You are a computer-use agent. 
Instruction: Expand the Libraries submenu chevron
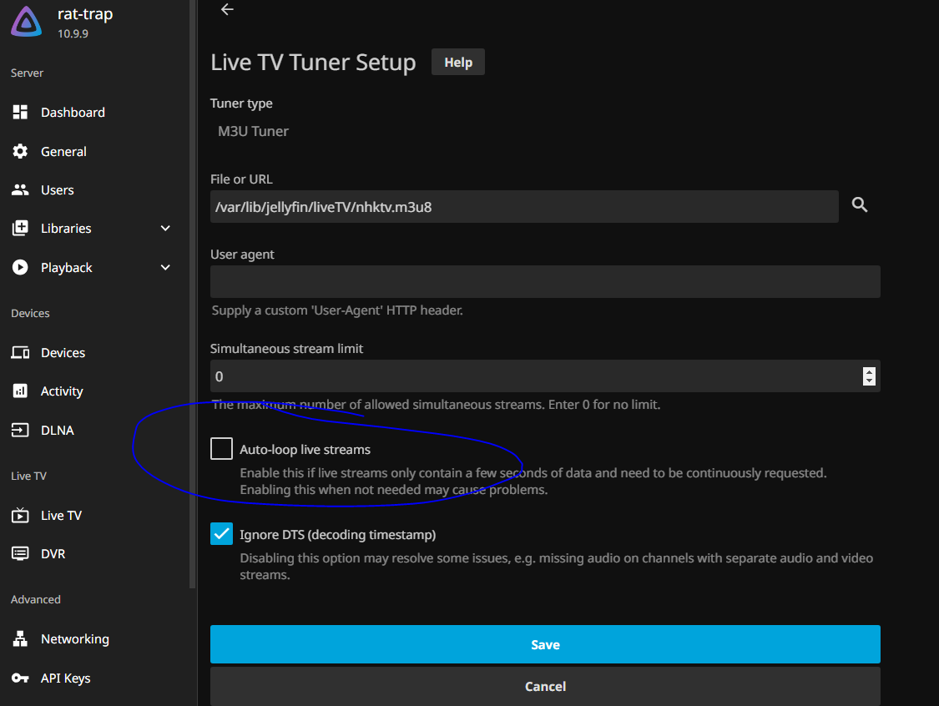[x=165, y=229]
